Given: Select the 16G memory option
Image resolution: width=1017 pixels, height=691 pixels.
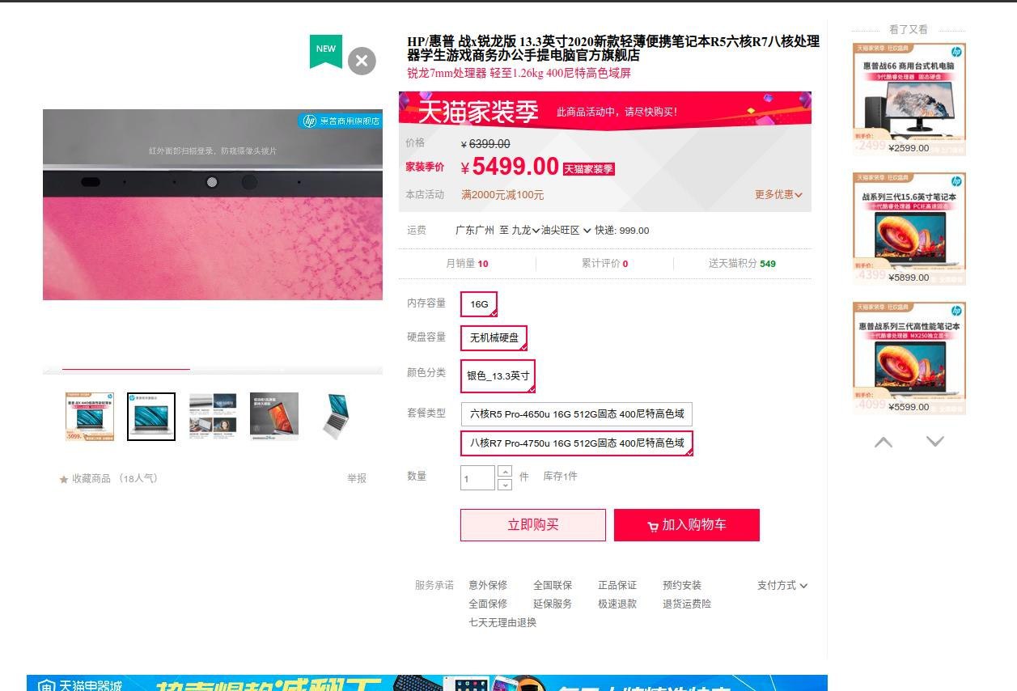Looking at the screenshot, I should [x=479, y=304].
